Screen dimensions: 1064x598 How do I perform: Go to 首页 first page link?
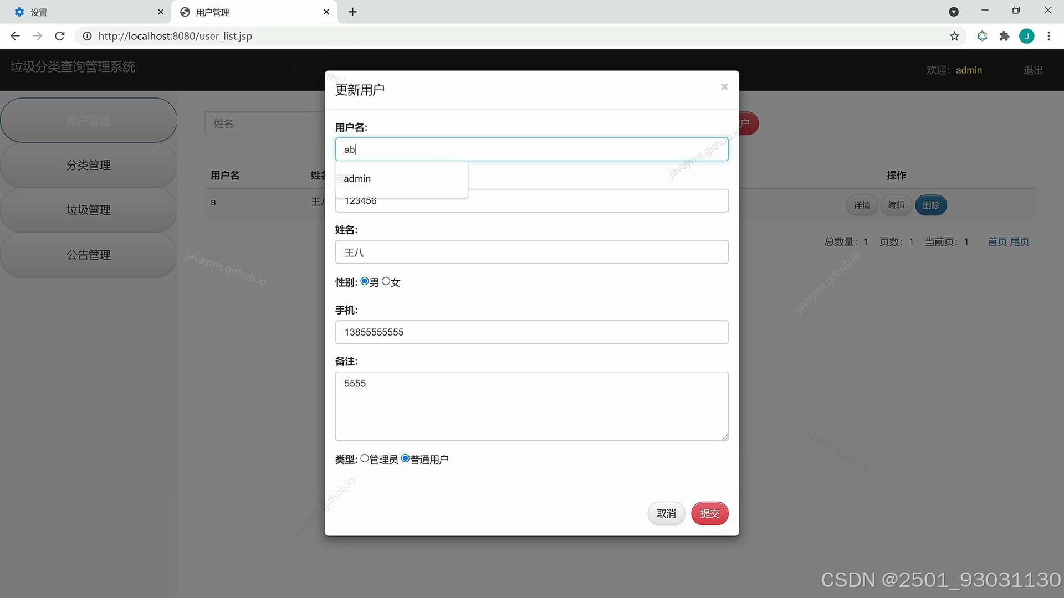coord(997,242)
